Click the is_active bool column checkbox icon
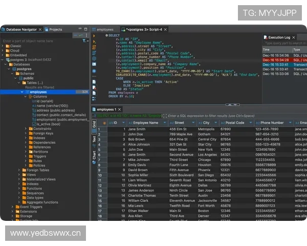 pyautogui.click(x=33, y=124)
